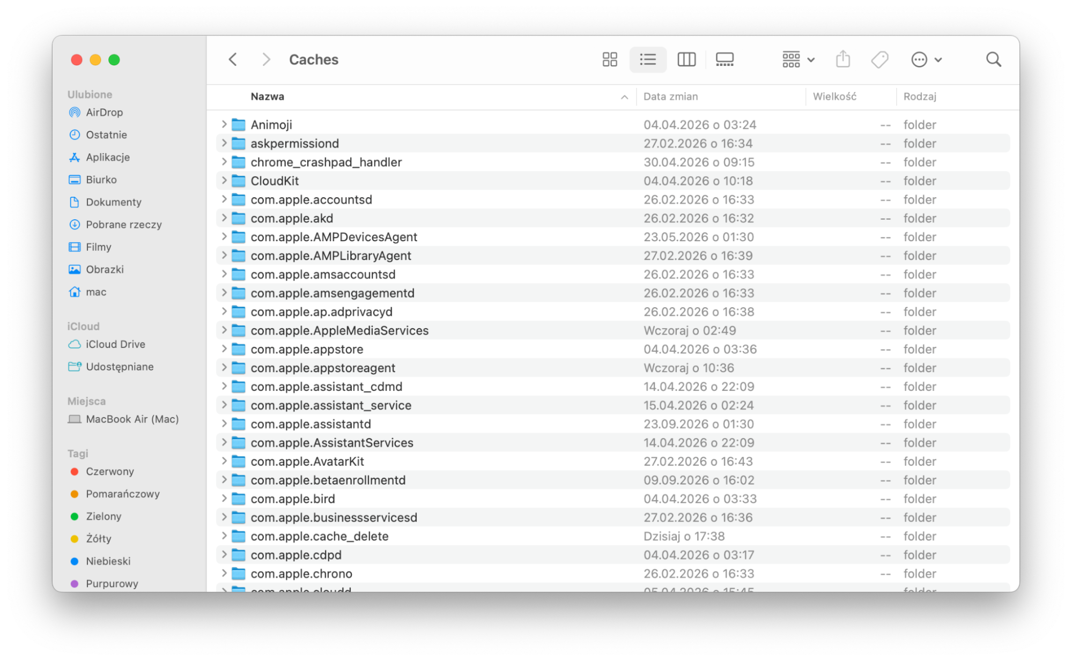Go back with the left arrow
Viewport: 1072px width, 661px height.
(233, 60)
